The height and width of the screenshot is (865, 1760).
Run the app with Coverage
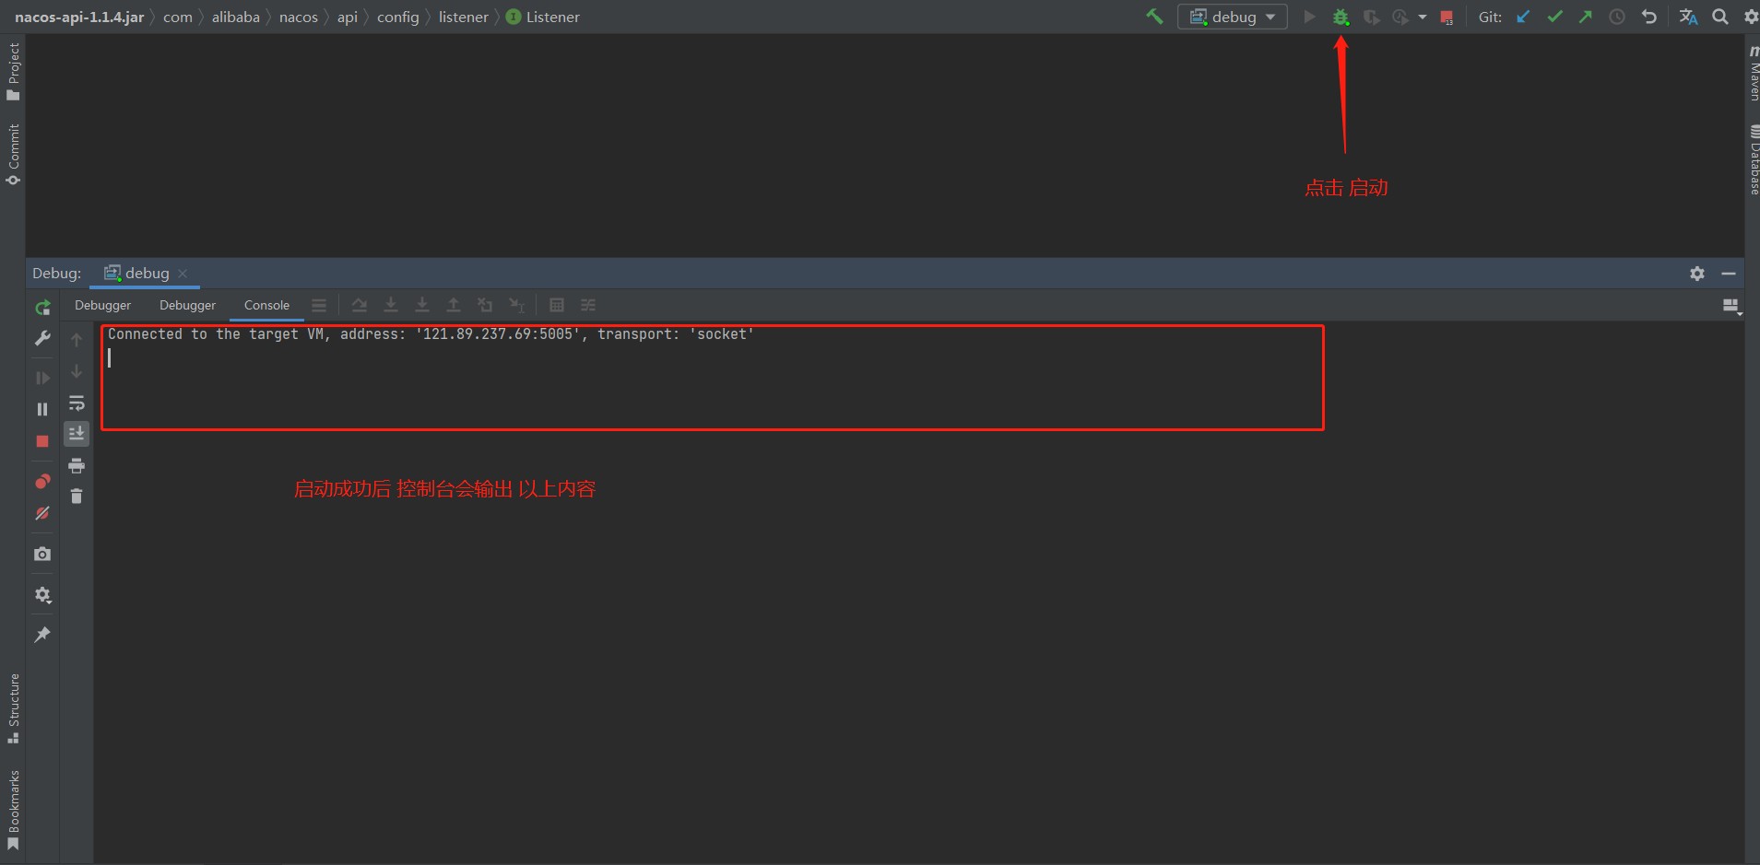1373,17
